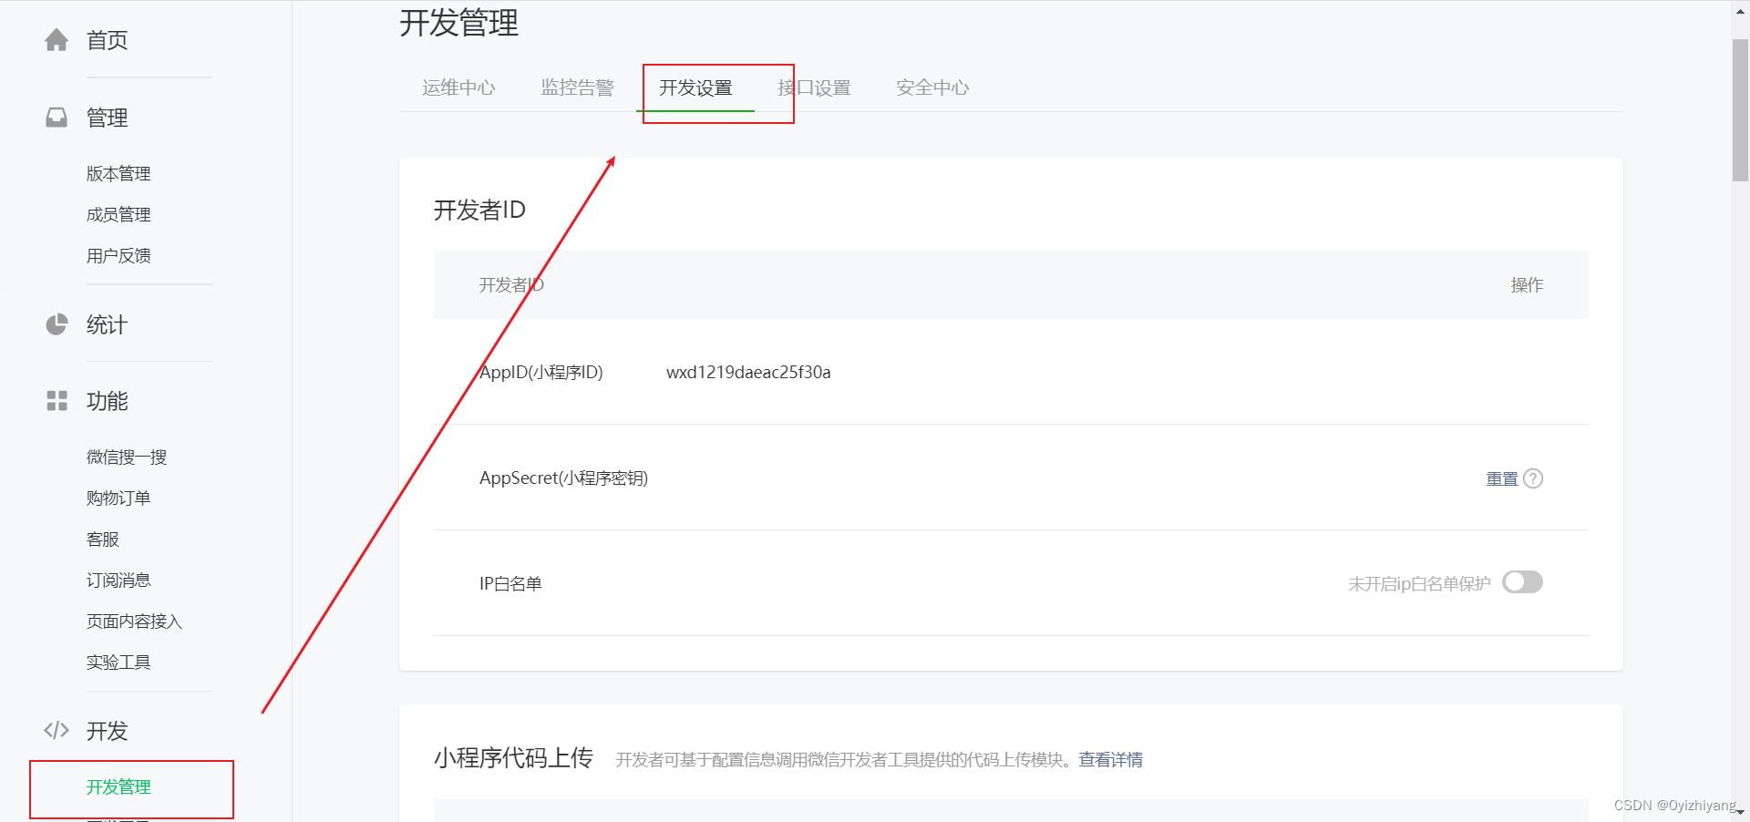Click the pie chart icon beside 统计

57,324
